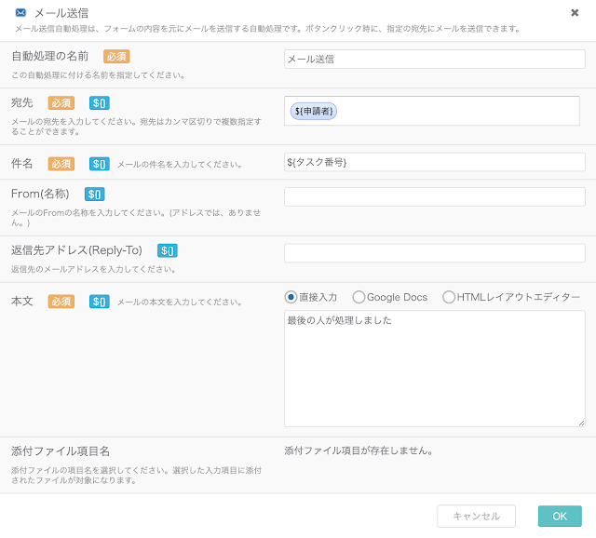The image size is (596, 538).
Task: Click the ${} icon for 返信先アドレス(Reply-To)
Action: coord(167,250)
